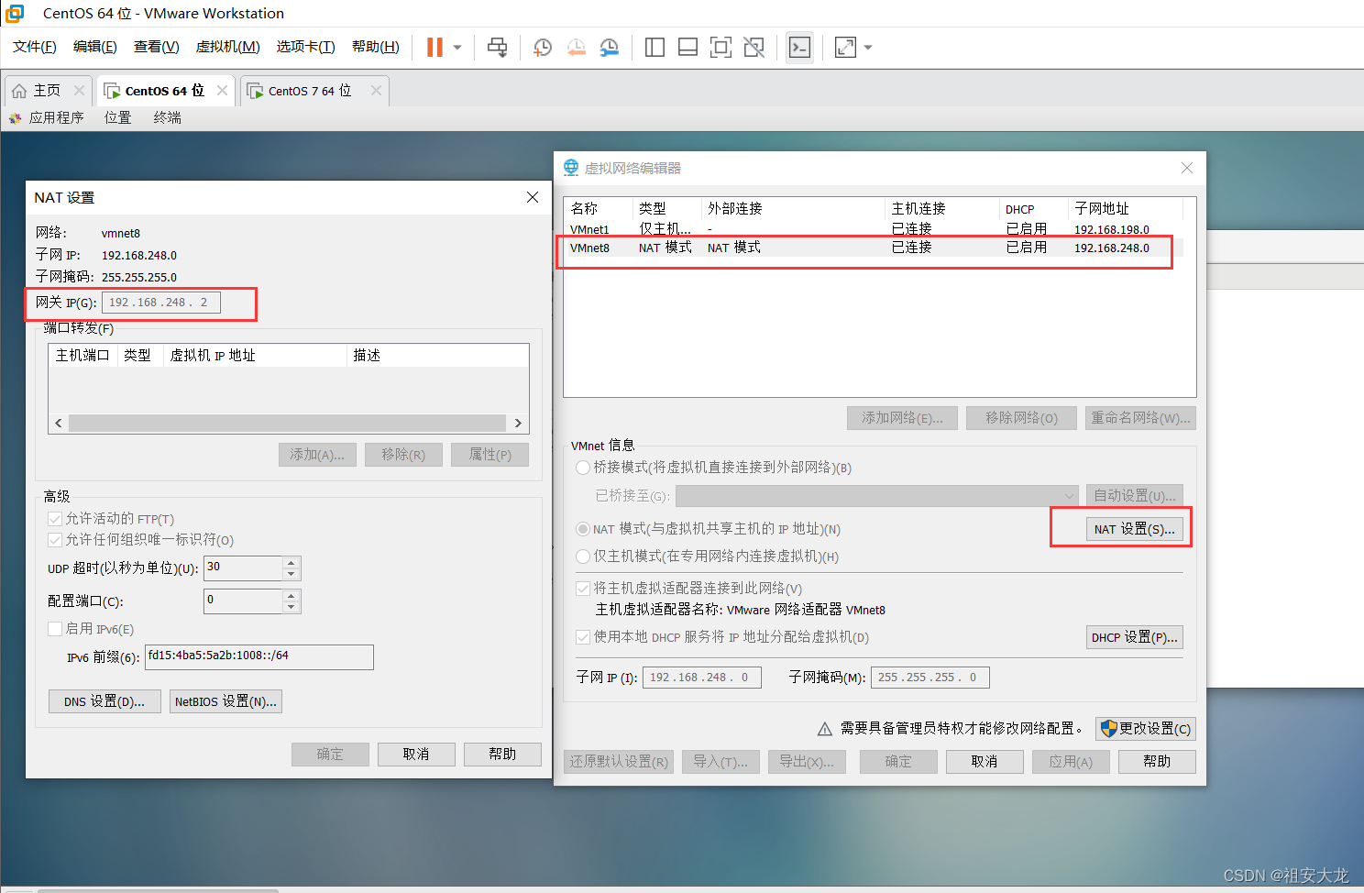Screen dimensions: 1364x893
Task: Open the power options dropdown arrow
Action: click(457, 47)
